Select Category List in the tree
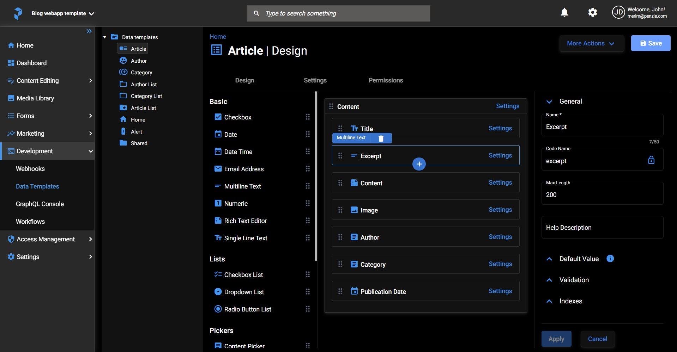This screenshot has width=677, height=352. coord(141,96)
